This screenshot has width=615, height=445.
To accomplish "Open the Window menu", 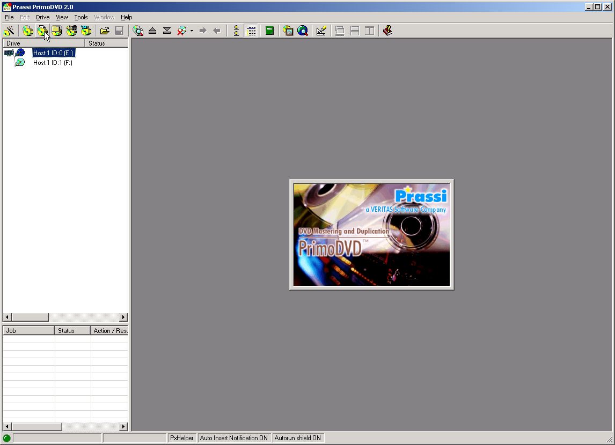I will coord(104,17).
